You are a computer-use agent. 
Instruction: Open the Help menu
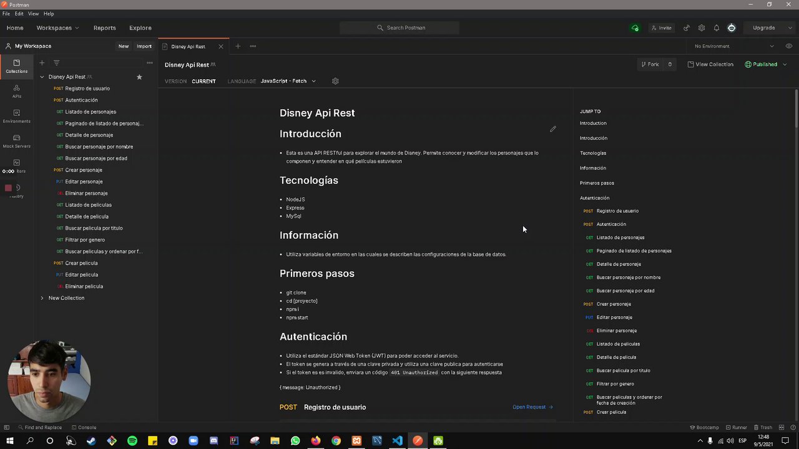click(x=49, y=13)
